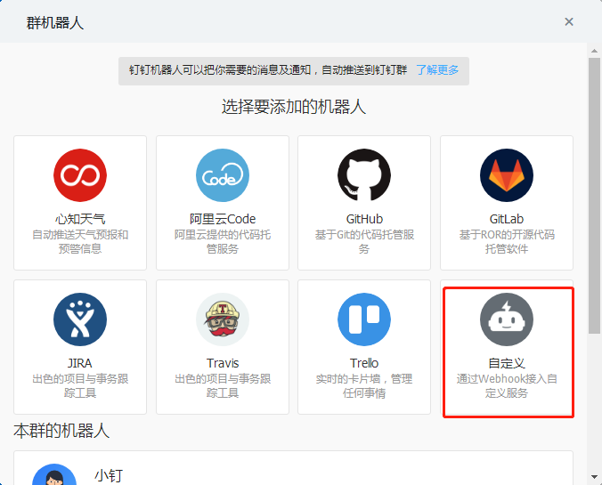Click description 基于ROR的开源代码托管软件
602x485 pixels.
507,242
